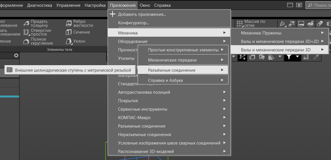Open the Окно menu
This screenshot has width=331, height=160.
coord(145,5)
